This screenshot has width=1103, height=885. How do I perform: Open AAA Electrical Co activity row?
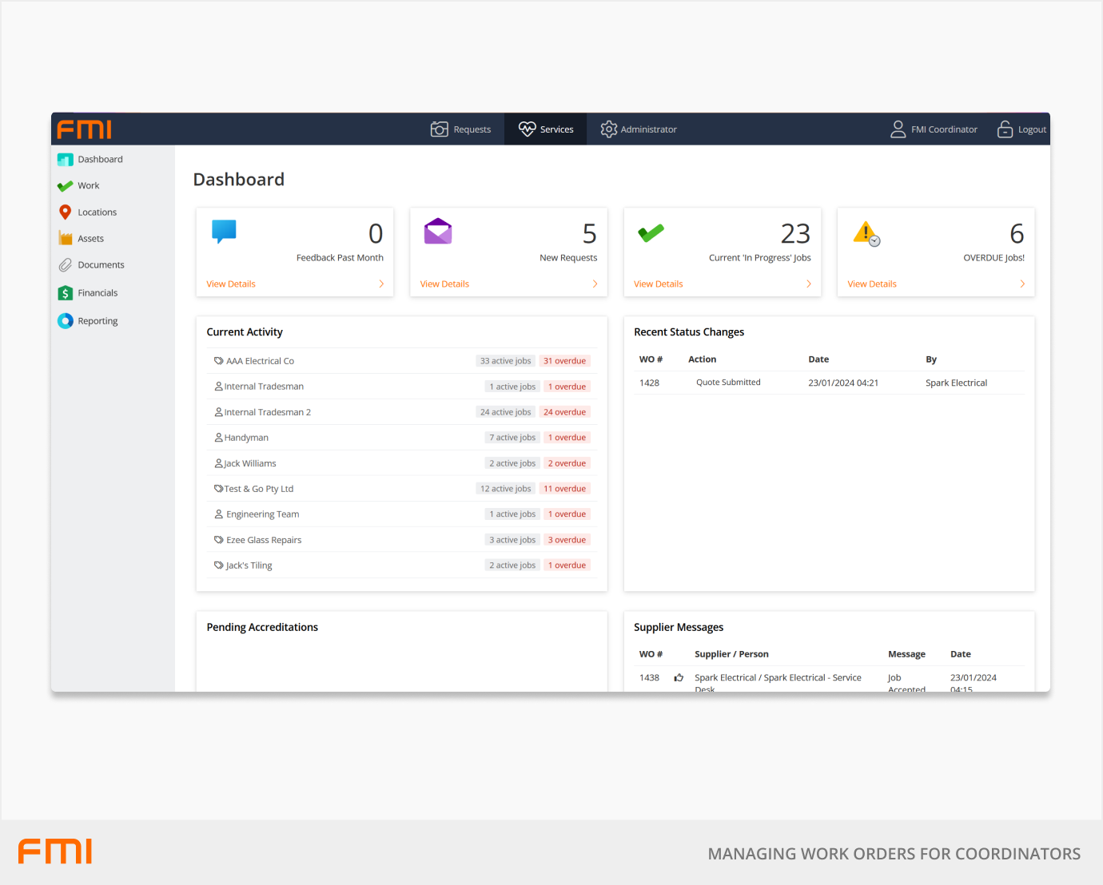tap(260, 361)
